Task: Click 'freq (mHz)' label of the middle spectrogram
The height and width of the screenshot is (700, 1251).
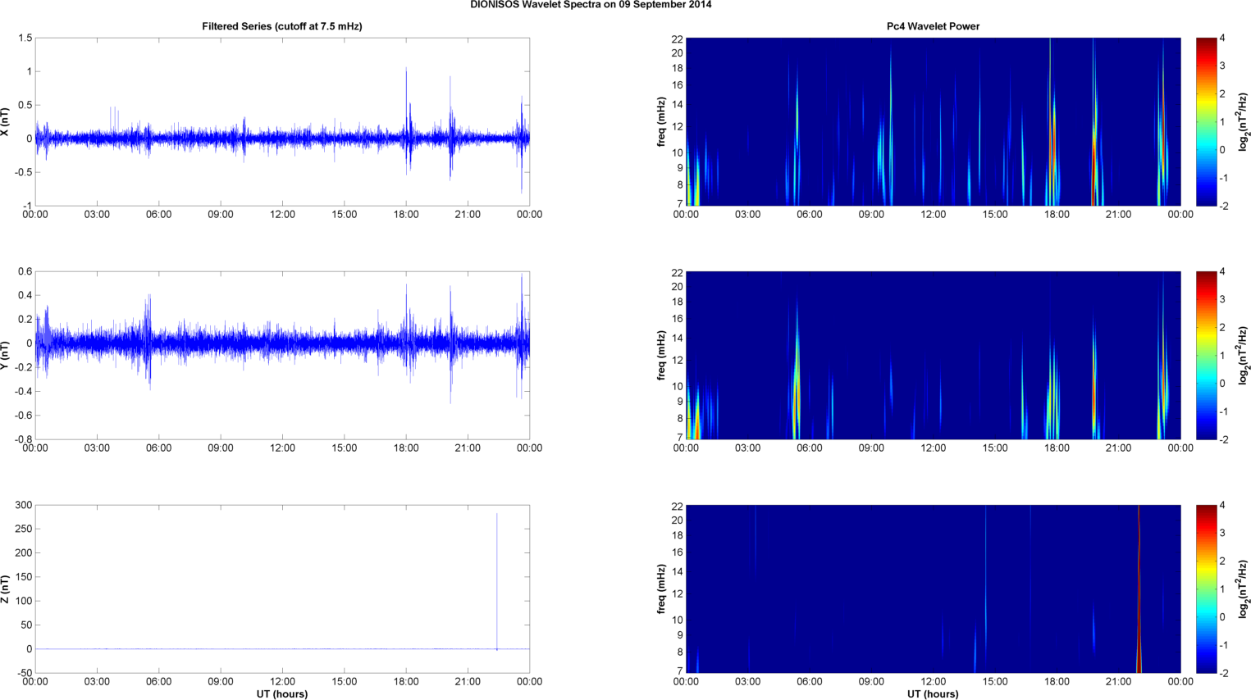Action: click(x=661, y=355)
